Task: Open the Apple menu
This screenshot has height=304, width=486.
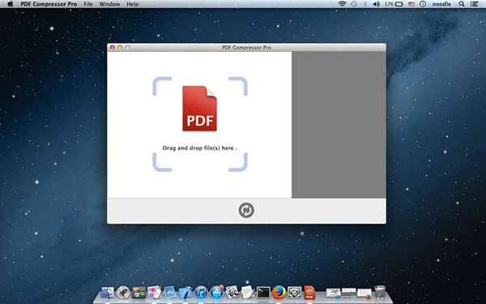Action: tap(11, 4)
